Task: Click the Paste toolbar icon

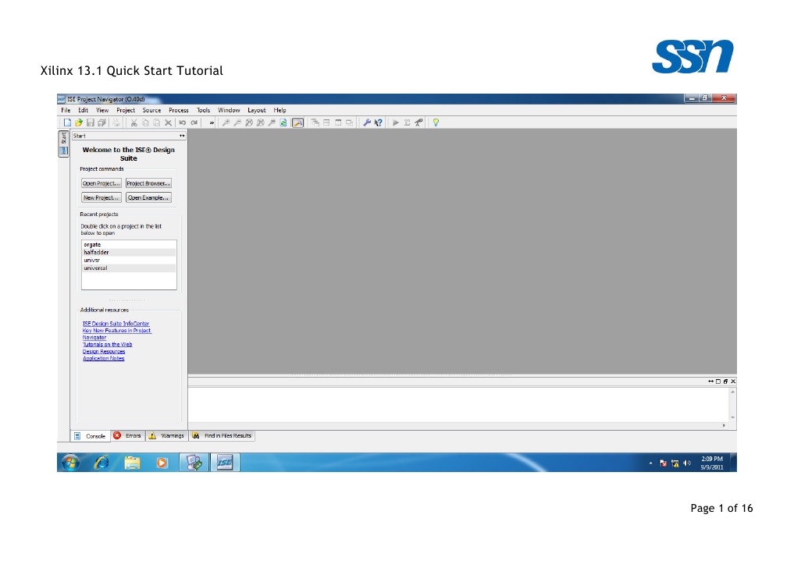Action: [x=156, y=122]
